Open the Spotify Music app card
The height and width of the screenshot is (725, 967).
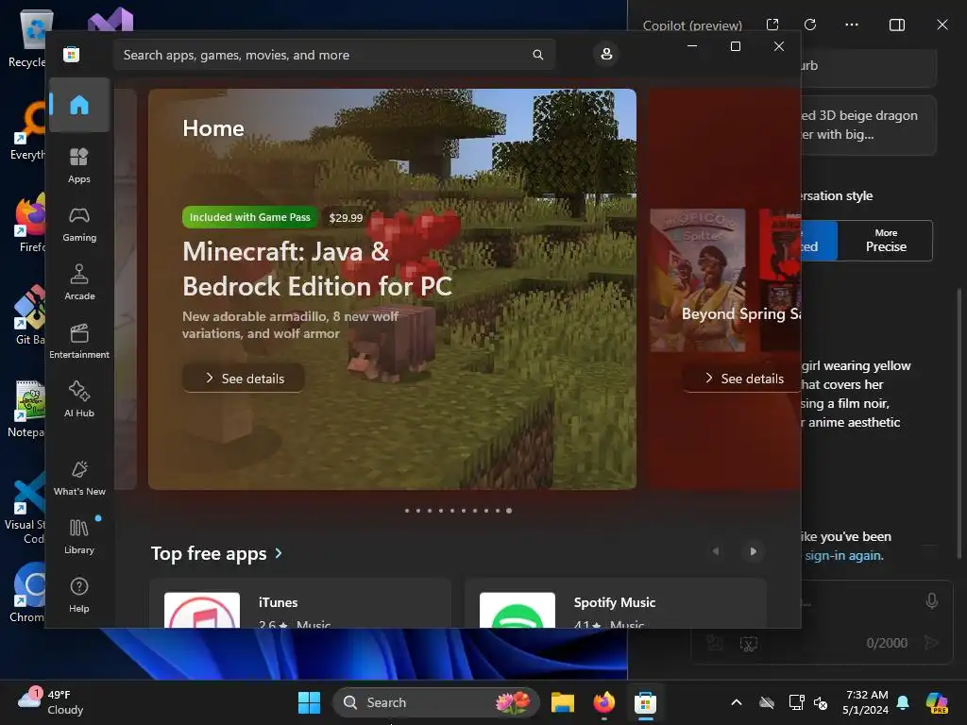[x=616, y=603]
